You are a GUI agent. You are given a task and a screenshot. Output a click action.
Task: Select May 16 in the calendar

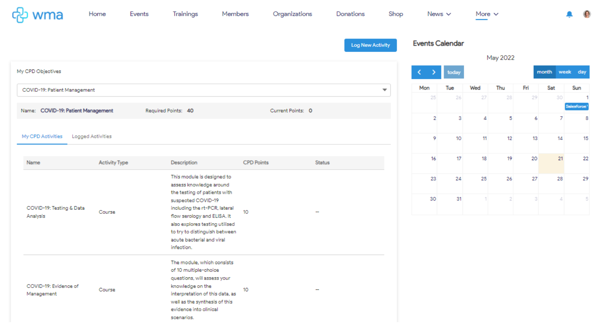pos(424,163)
